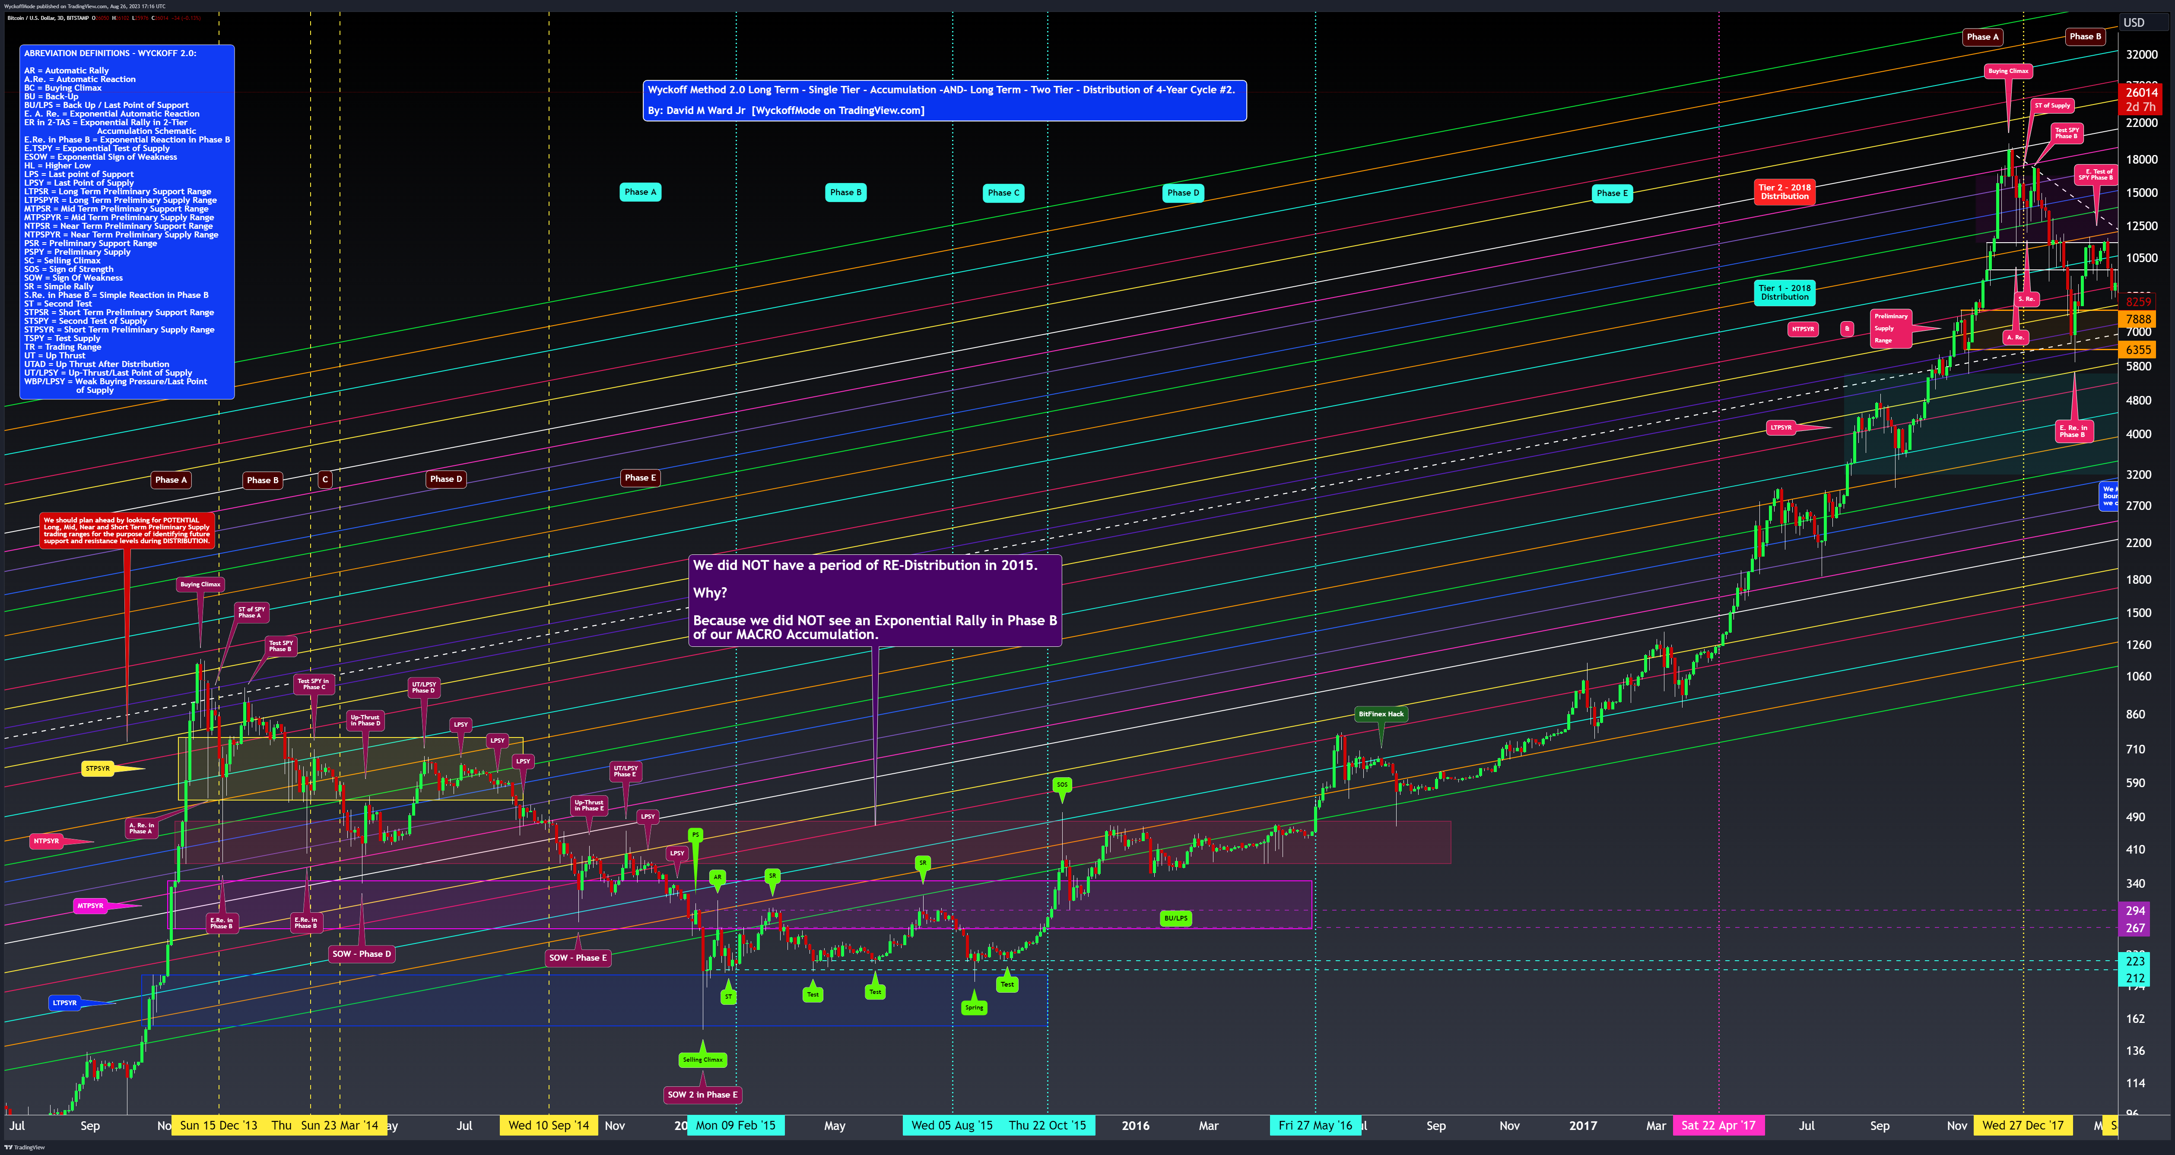
Task: Click the 'Up-Thrust in Phase E' callout
Action: (x=588, y=806)
